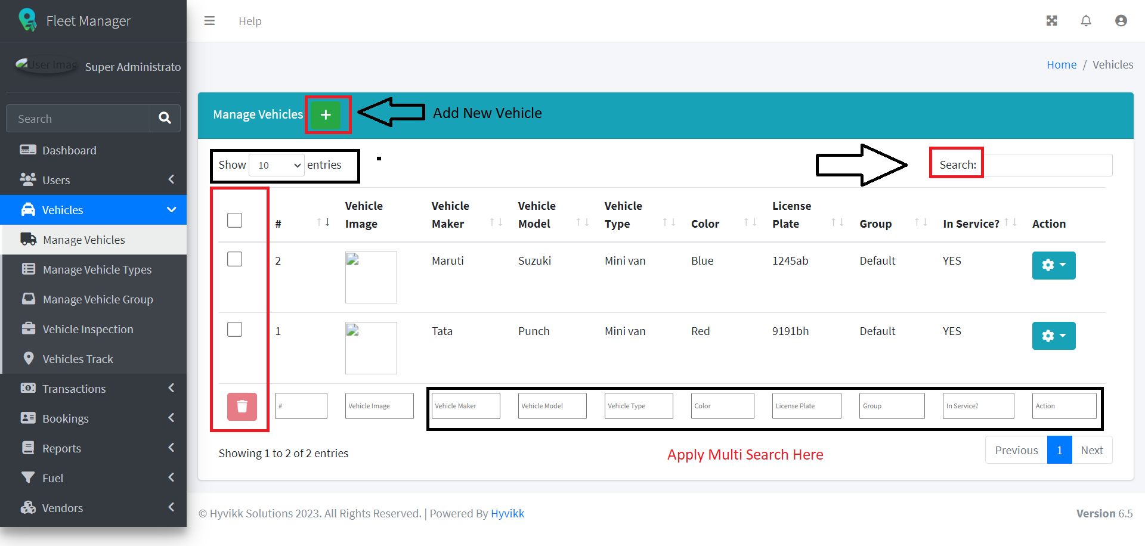Image resolution: width=1145 pixels, height=546 pixels.
Task: Click the user profile icon in header
Action: [x=1121, y=21]
